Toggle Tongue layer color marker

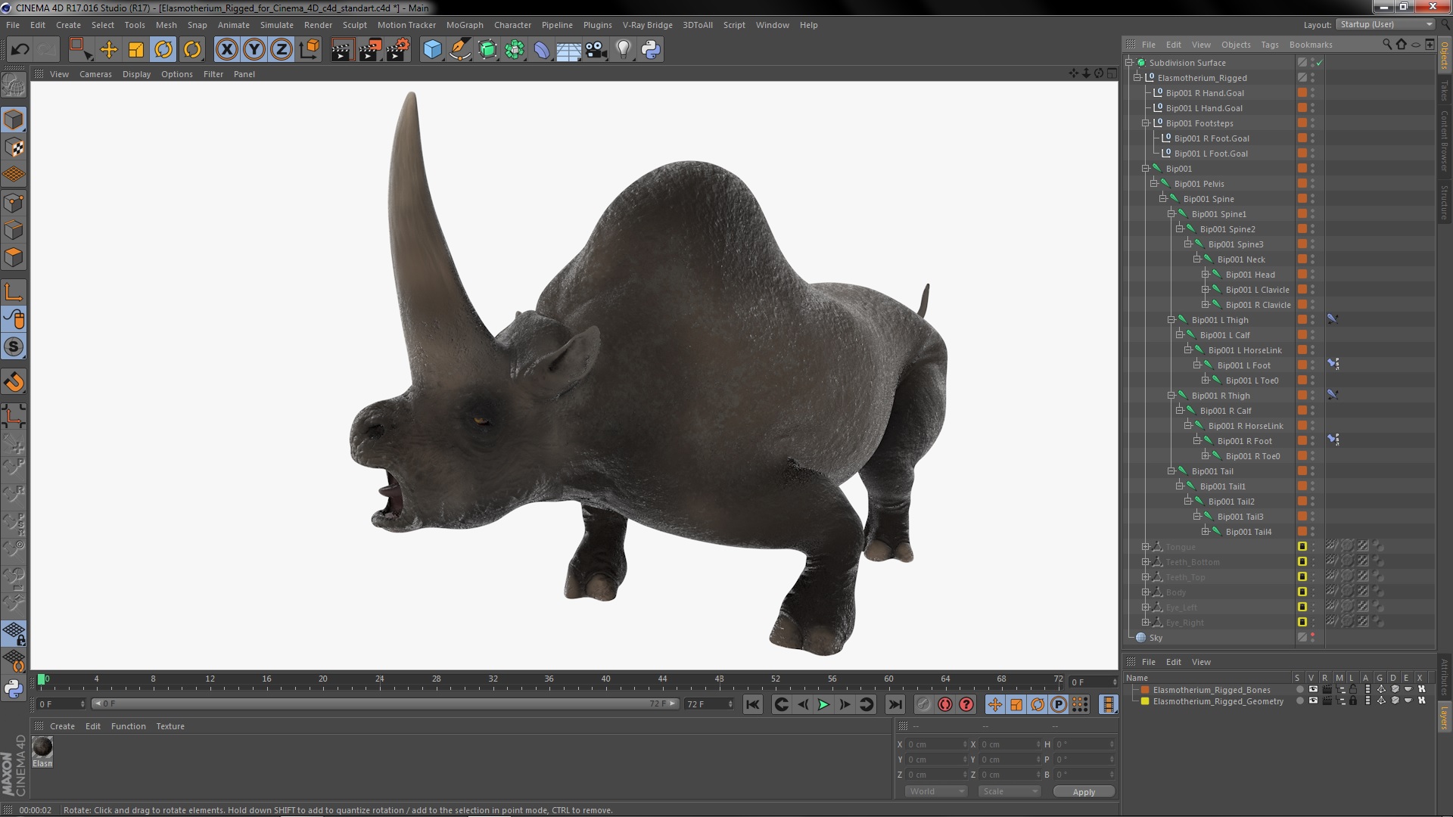point(1302,547)
